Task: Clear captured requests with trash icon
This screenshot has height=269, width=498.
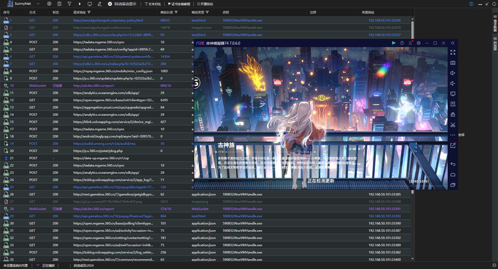Action: (59, 4)
